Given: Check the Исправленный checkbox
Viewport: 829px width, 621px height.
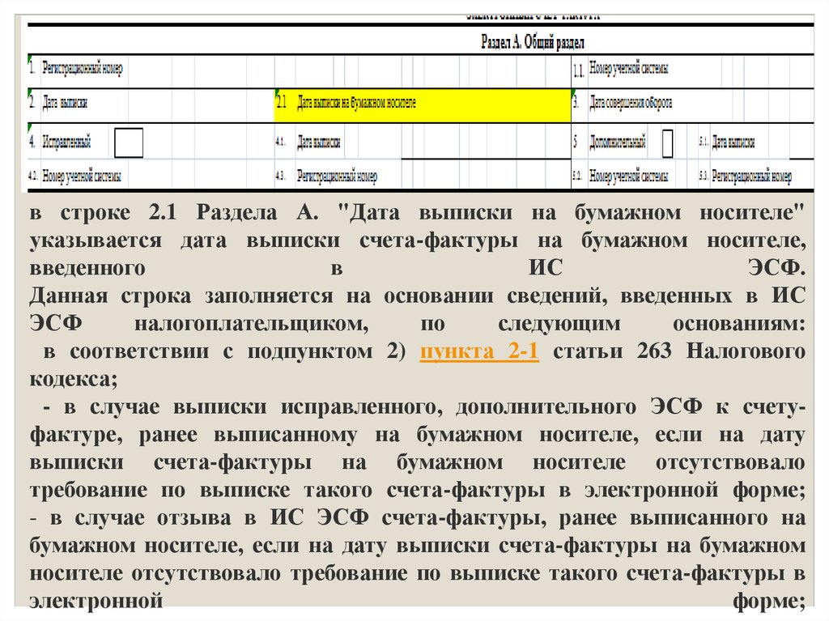Looking at the screenshot, I should [129, 142].
